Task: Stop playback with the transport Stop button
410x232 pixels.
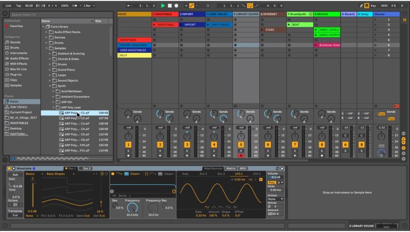Action: tap(169, 6)
